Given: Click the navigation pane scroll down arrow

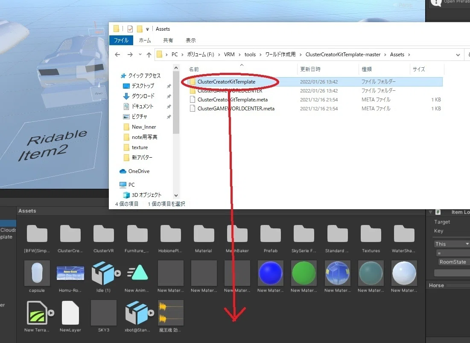Looking at the screenshot, I should pos(176,196).
